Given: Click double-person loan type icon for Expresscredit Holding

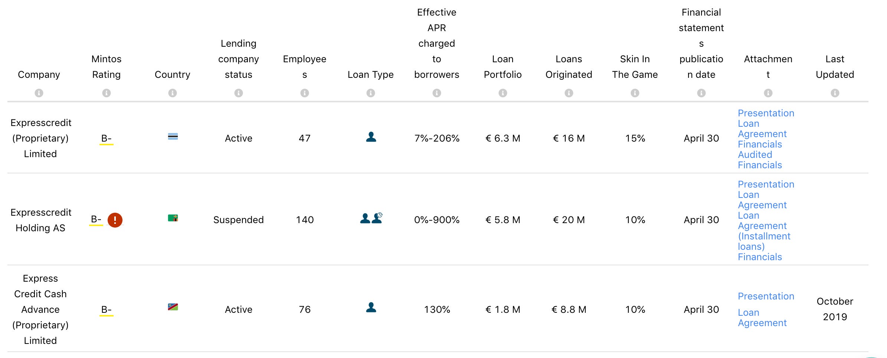Looking at the screenshot, I should (371, 218).
